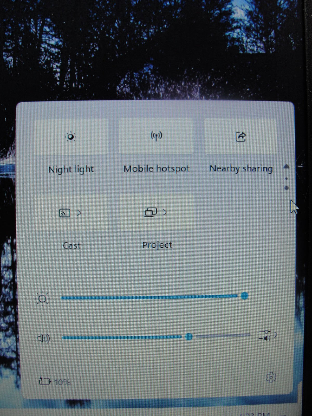Click the brightness sun icon
The height and width of the screenshot is (416, 312).
coord(42,298)
